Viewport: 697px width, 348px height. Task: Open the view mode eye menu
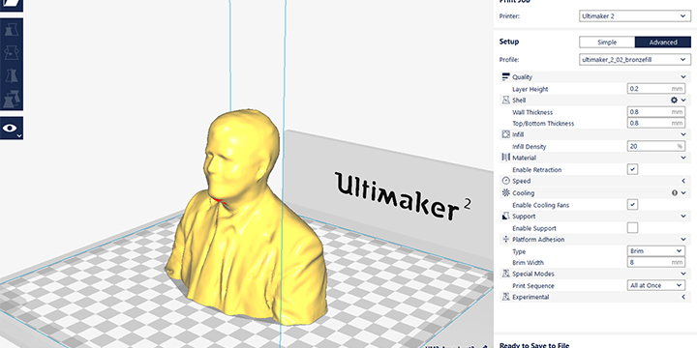pyautogui.click(x=12, y=129)
